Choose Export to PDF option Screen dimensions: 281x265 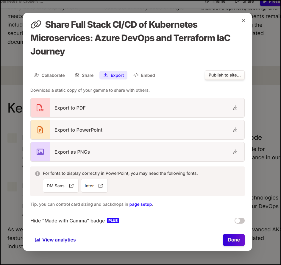click(x=138, y=108)
